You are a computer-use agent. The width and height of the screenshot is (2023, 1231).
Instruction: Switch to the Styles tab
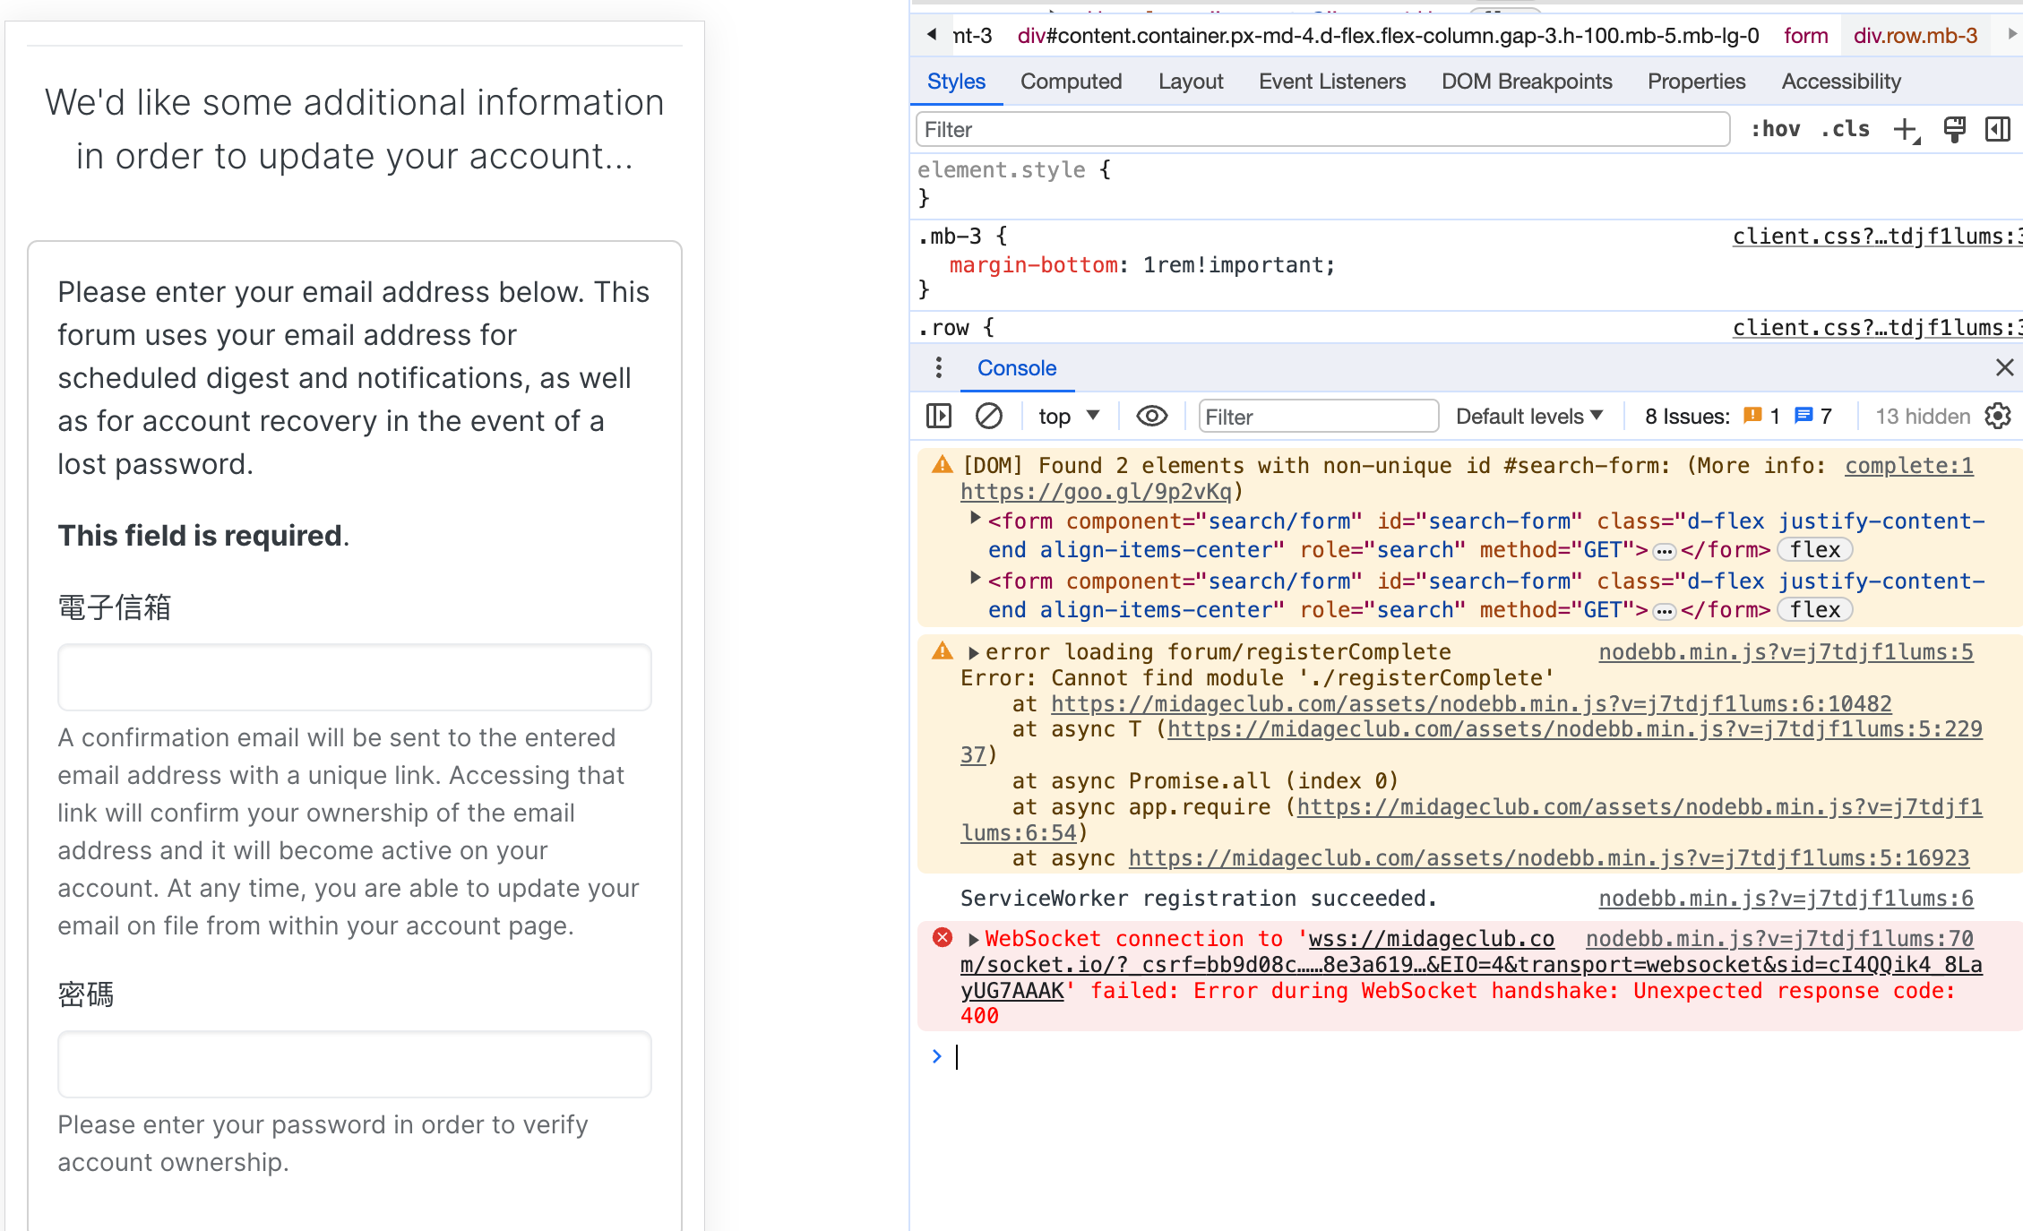point(956,82)
